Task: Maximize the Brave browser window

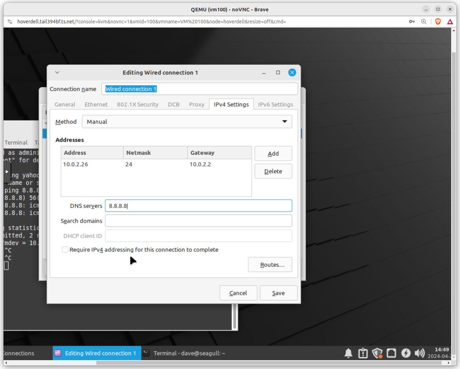Action: coord(438,9)
